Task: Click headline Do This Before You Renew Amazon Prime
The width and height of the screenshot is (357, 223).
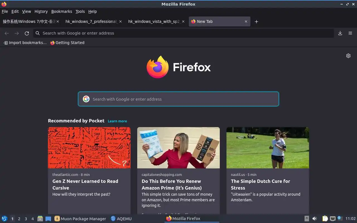Action: tap(172, 185)
